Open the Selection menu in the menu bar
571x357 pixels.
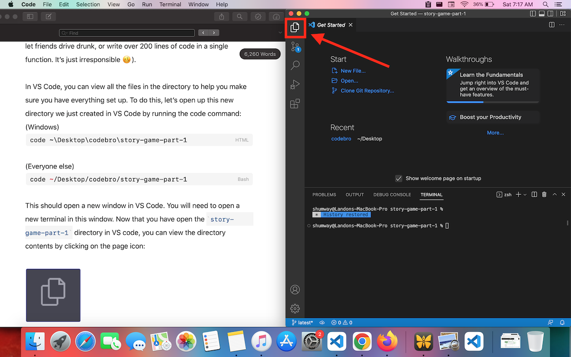pyautogui.click(x=89, y=4)
